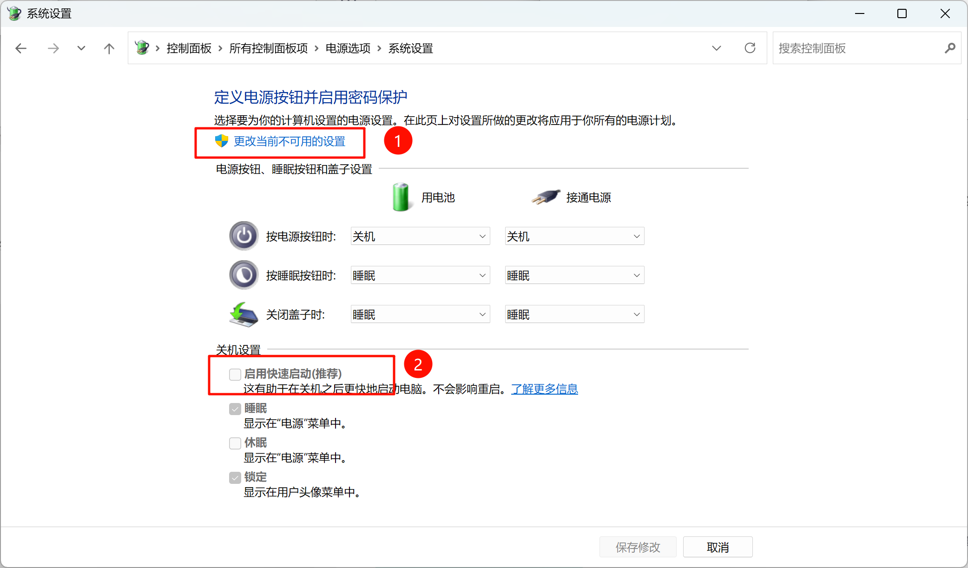Click the laptop lid close icon

click(244, 315)
